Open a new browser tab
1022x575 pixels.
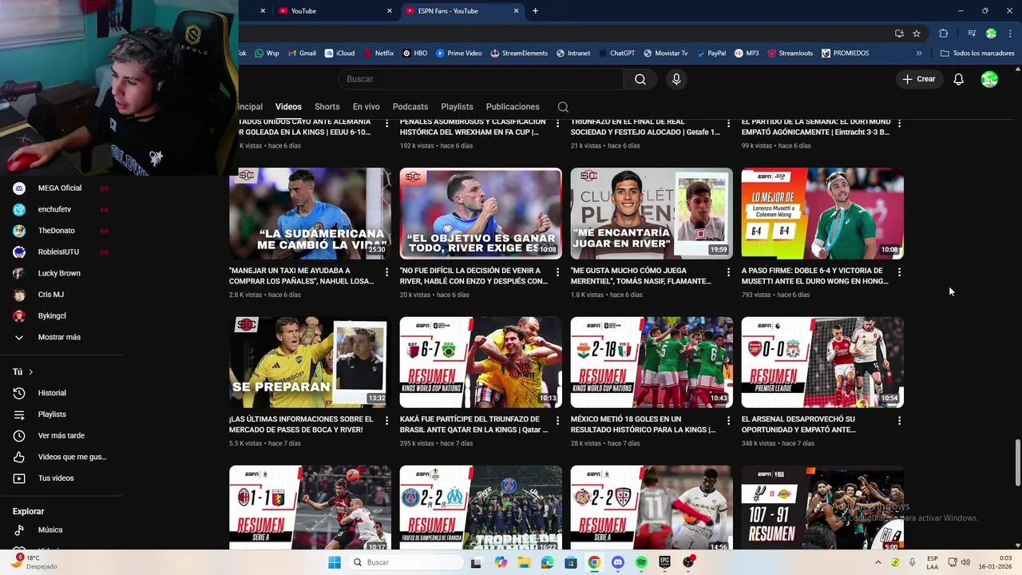tap(535, 11)
